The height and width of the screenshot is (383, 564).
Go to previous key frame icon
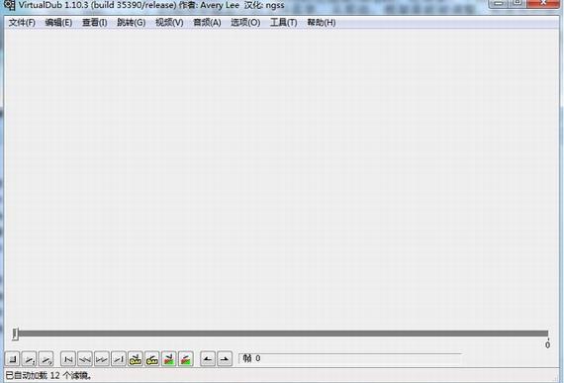point(136,359)
